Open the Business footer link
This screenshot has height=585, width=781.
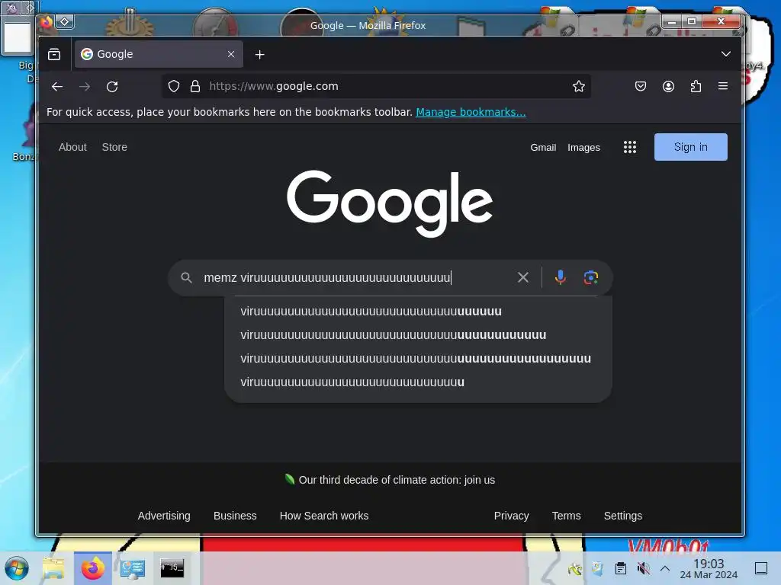[x=235, y=516]
